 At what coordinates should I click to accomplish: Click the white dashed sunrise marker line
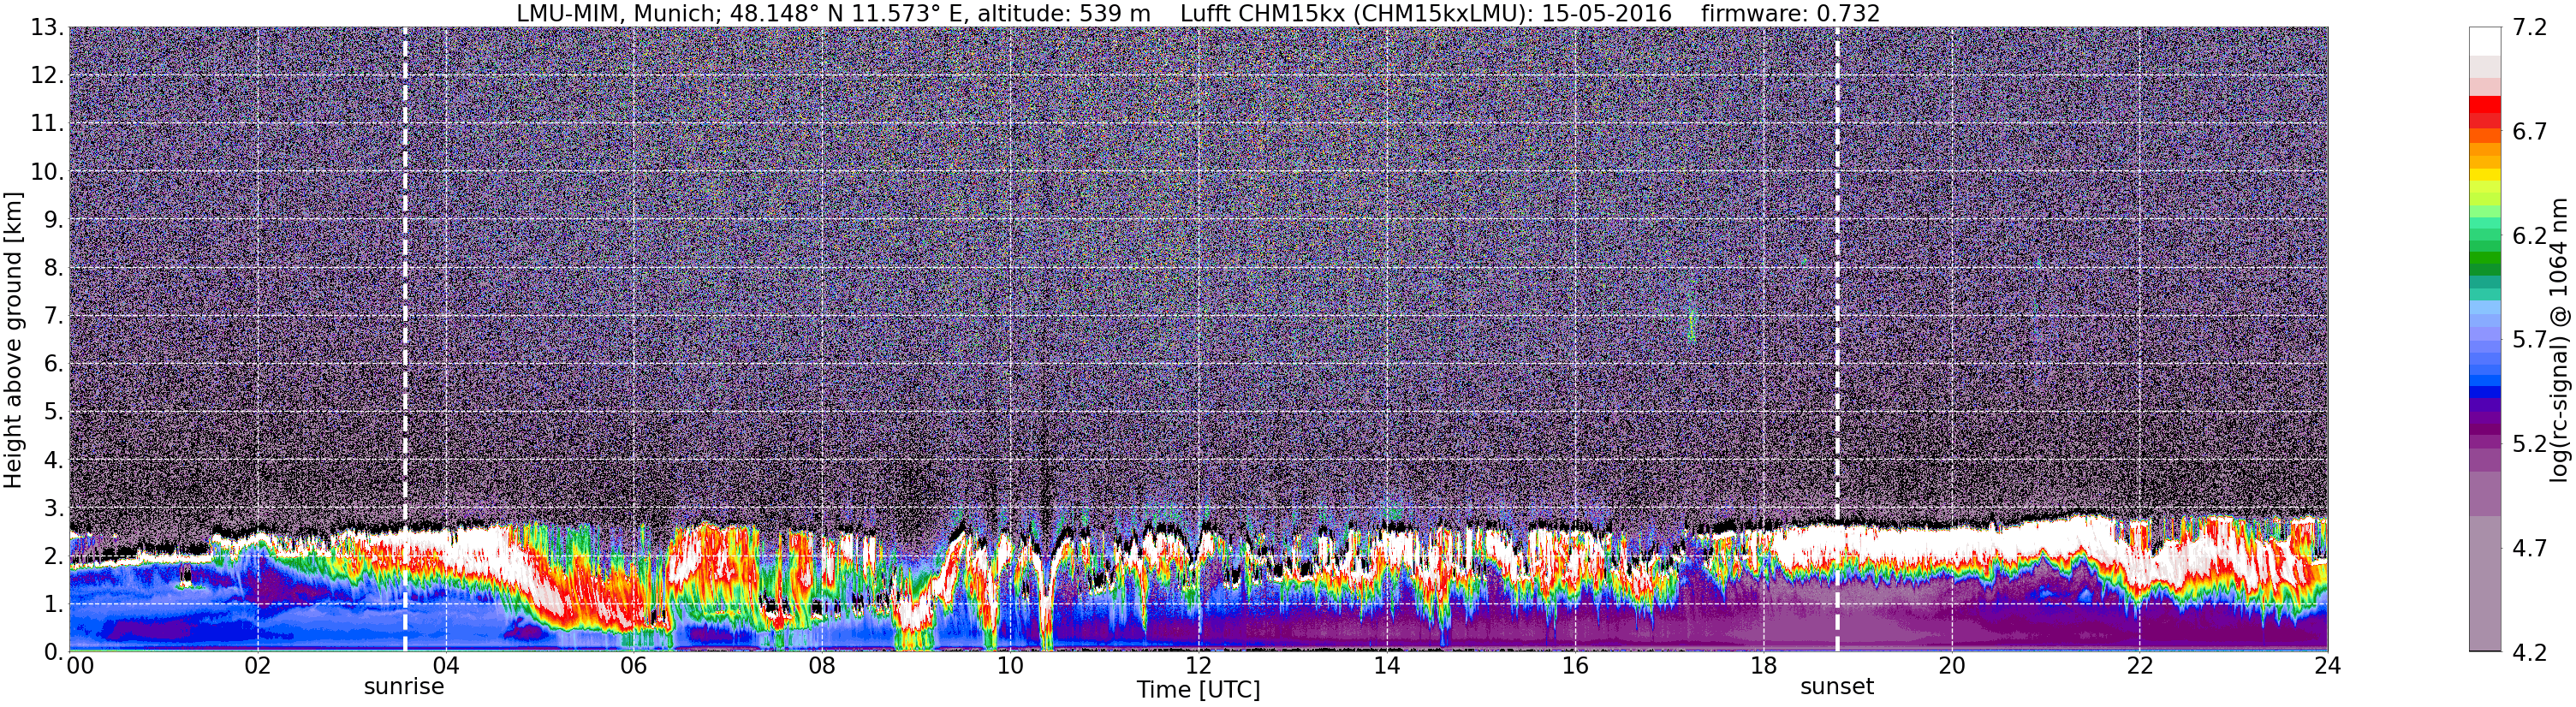tap(405, 340)
